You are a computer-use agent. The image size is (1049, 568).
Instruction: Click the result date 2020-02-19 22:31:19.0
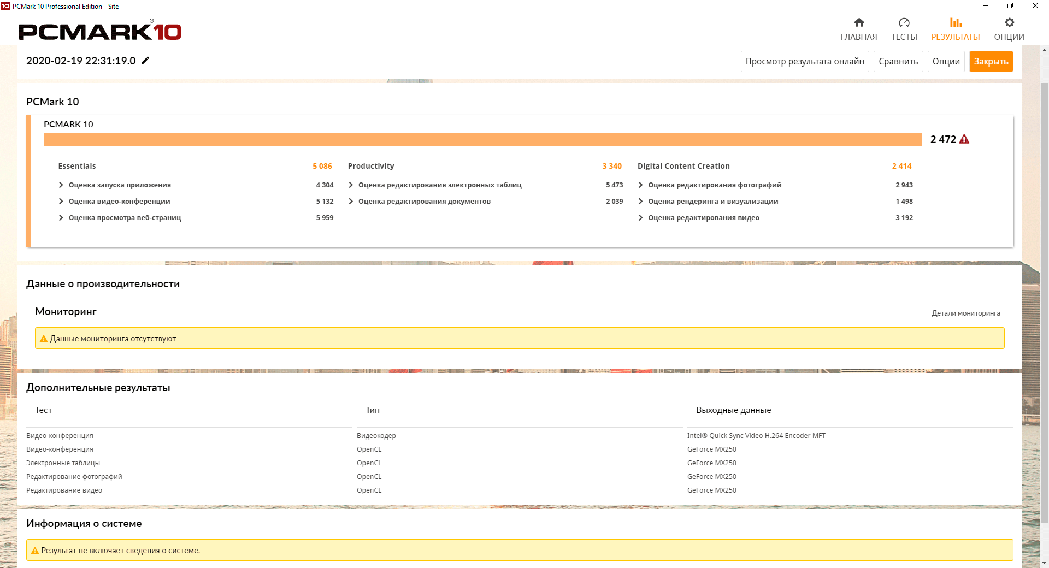point(81,61)
